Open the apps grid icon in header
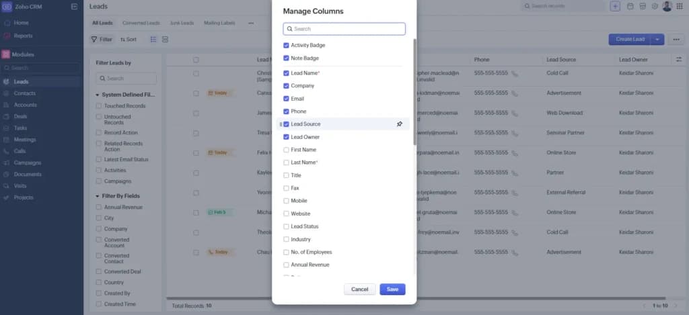This screenshot has height=315, width=689. click(x=680, y=6)
